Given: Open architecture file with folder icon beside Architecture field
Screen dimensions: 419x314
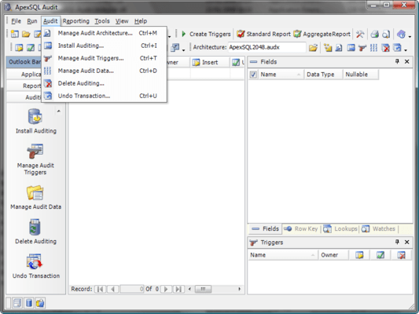Looking at the screenshot, I should pos(313,48).
